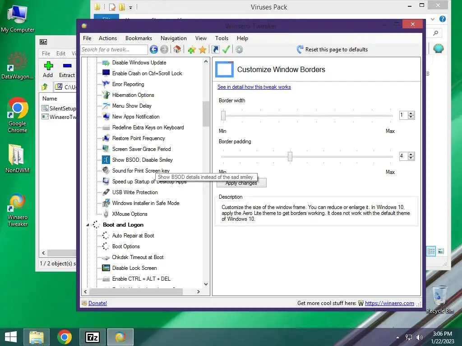Viewport: 462px width, 346px height.
Task: Show hidden system tray icons
Action: pos(398,337)
